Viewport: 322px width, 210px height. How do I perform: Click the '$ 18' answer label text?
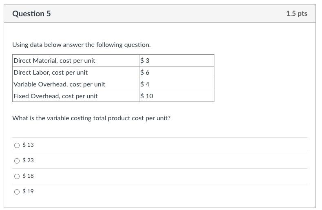pyautogui.click(x=28, y=176)
